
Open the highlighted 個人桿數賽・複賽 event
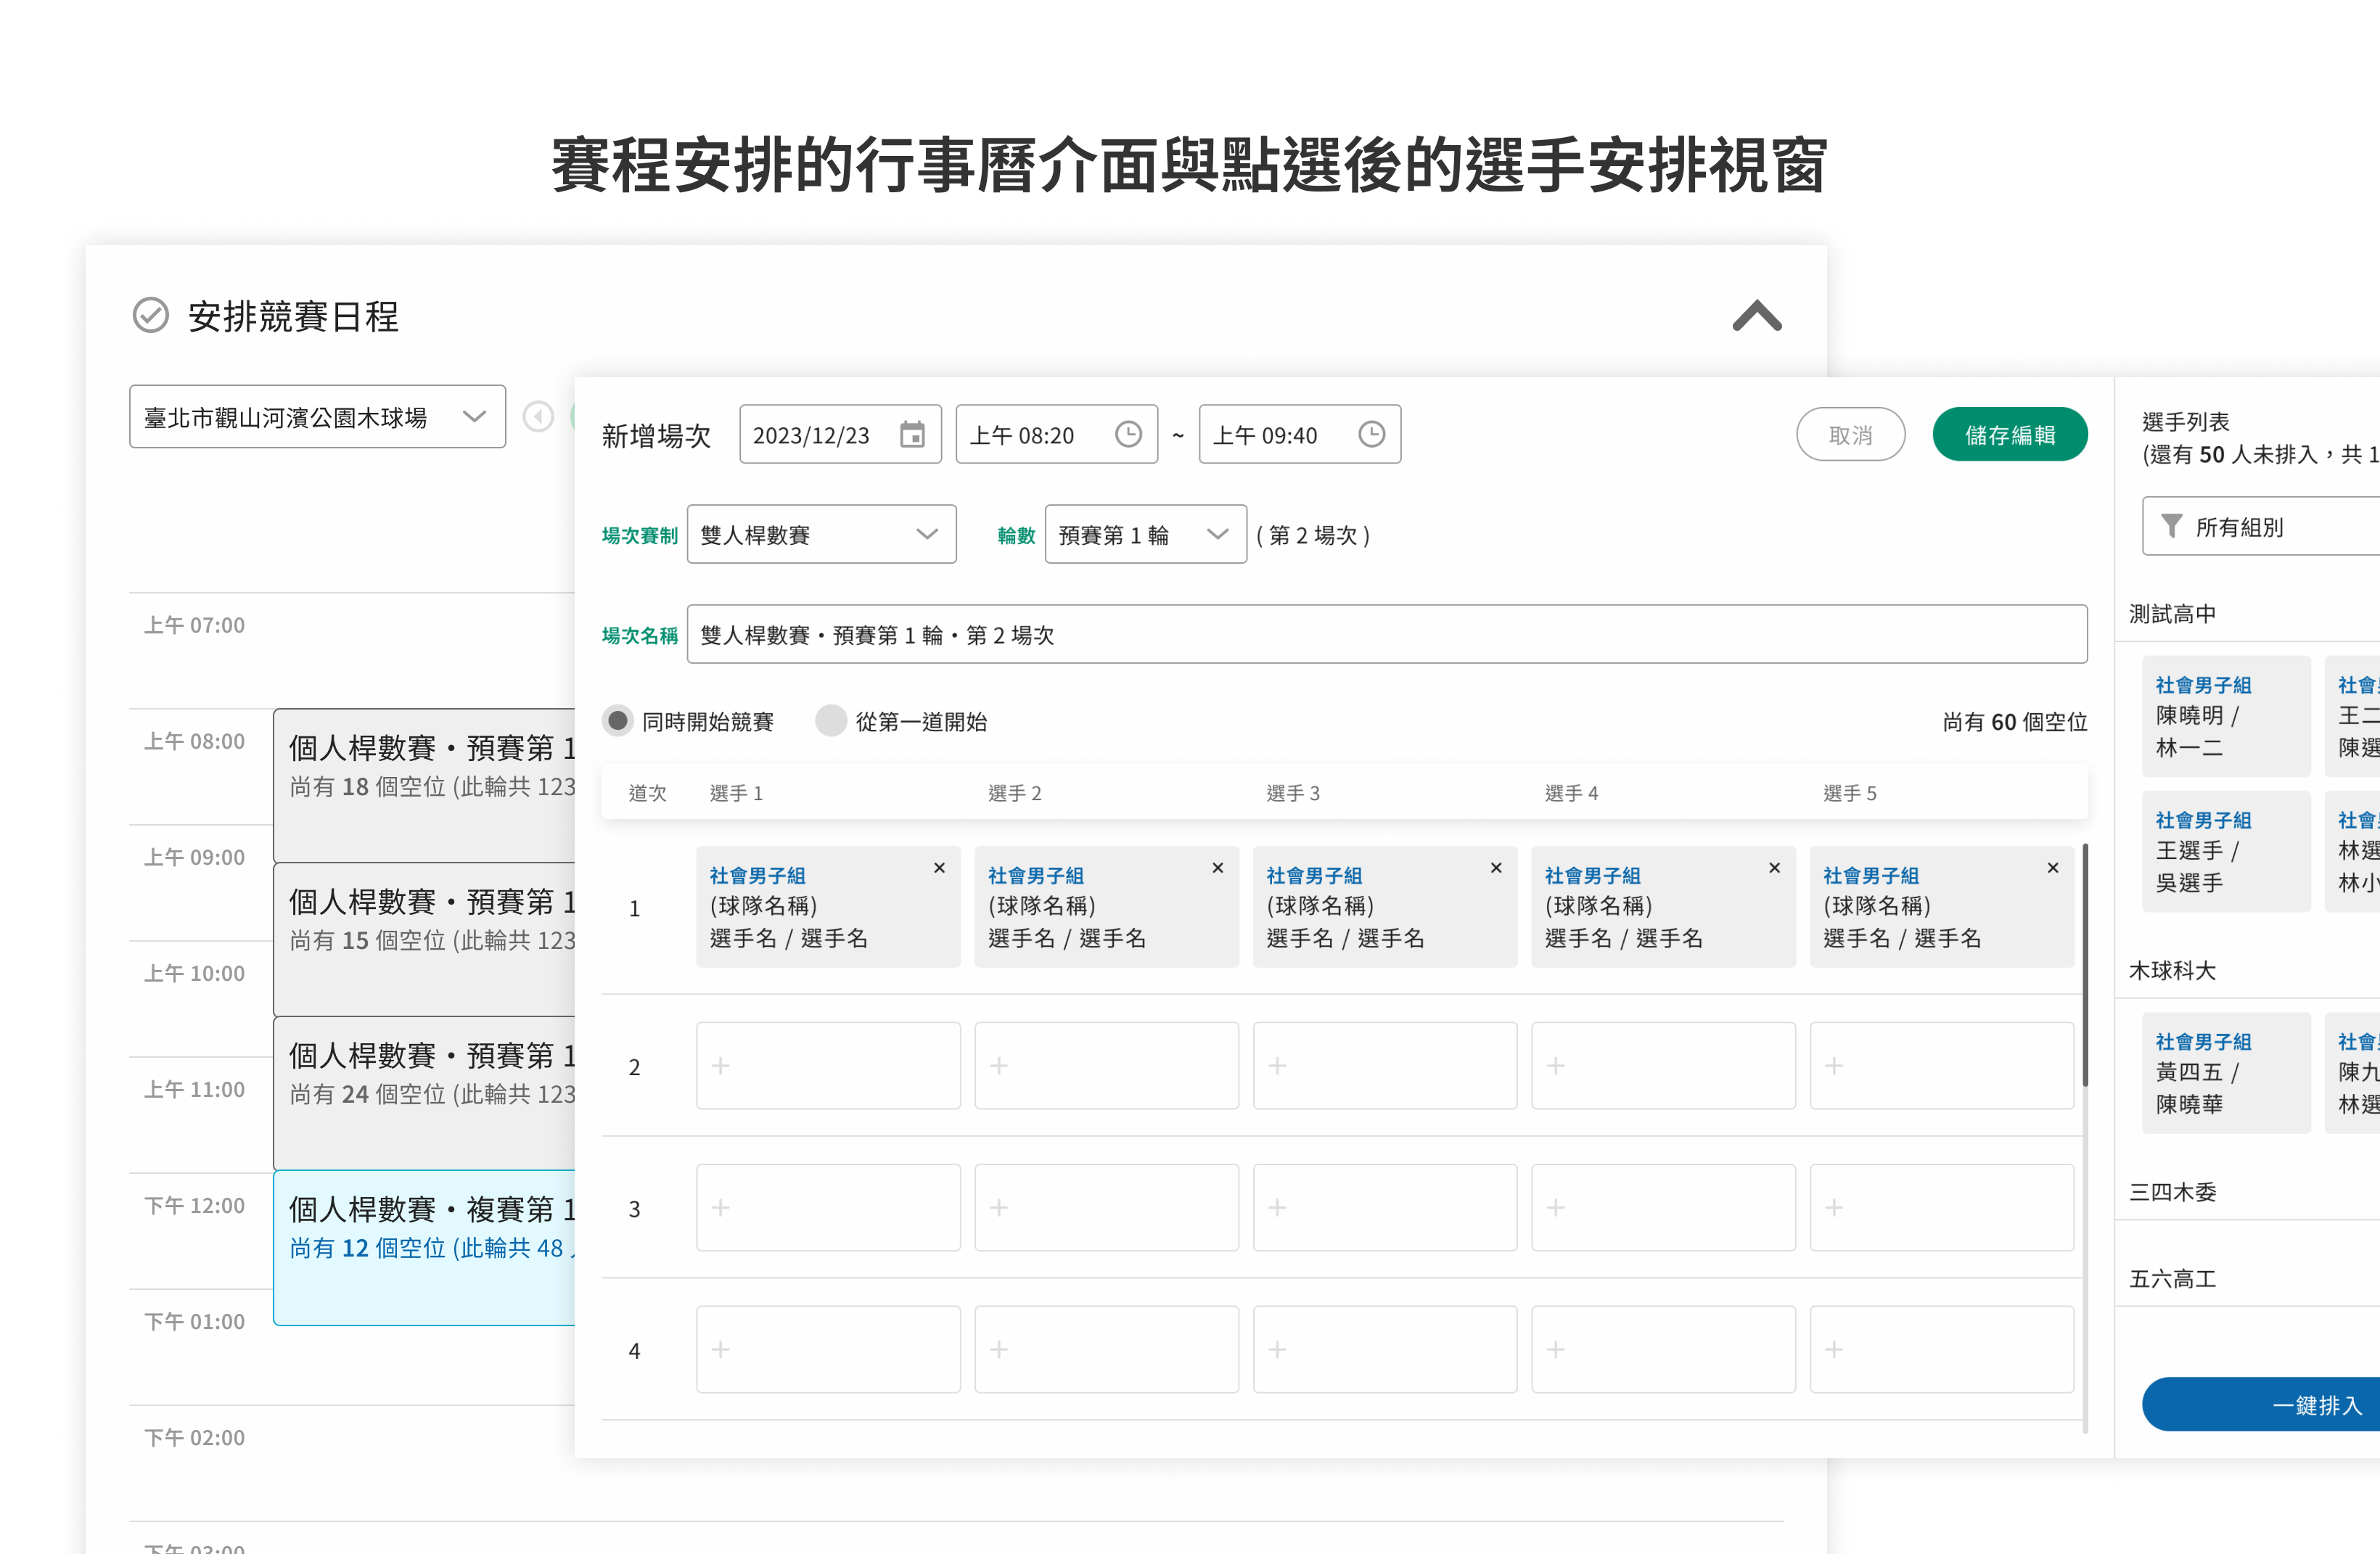click(424, 1247)
